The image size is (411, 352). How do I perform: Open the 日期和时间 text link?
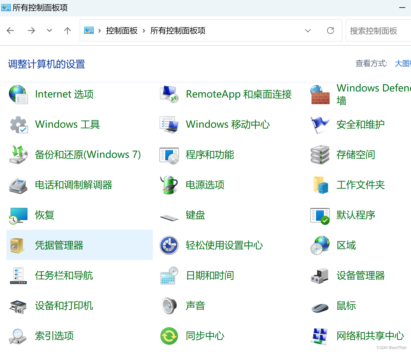(x=210, y=275)
